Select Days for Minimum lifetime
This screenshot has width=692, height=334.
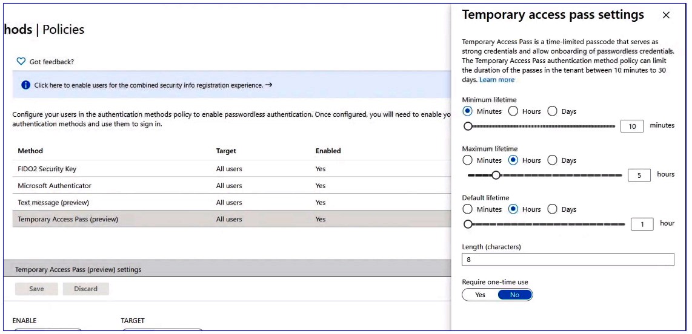tap(552, 111)
